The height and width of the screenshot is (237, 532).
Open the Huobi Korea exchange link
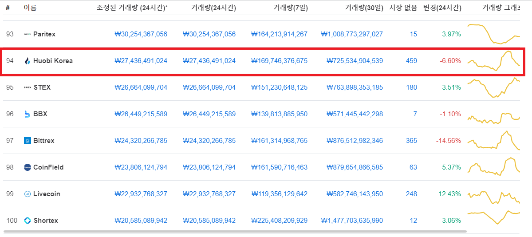coord(53,61)
